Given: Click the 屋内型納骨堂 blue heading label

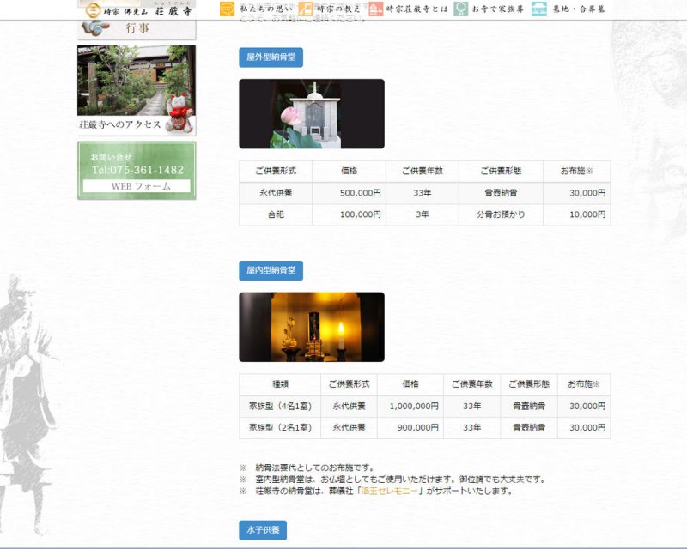Looking at the screenshot, I should 271,270.
